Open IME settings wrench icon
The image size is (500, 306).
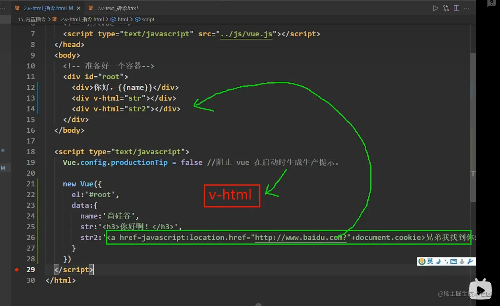(x=470, y=261)
